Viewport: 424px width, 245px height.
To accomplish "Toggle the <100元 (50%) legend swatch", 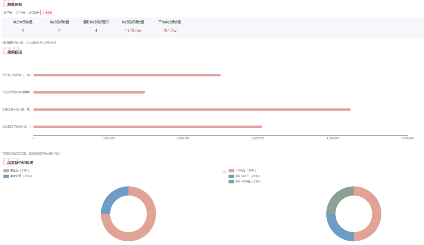I will [x=231, y=171].
